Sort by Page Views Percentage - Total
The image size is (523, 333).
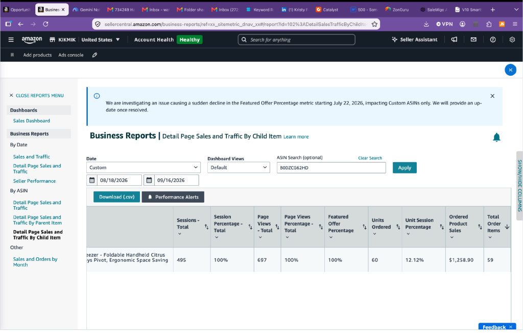[x=321, y=227]
